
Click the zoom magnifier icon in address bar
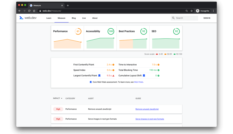coord(186,11)
